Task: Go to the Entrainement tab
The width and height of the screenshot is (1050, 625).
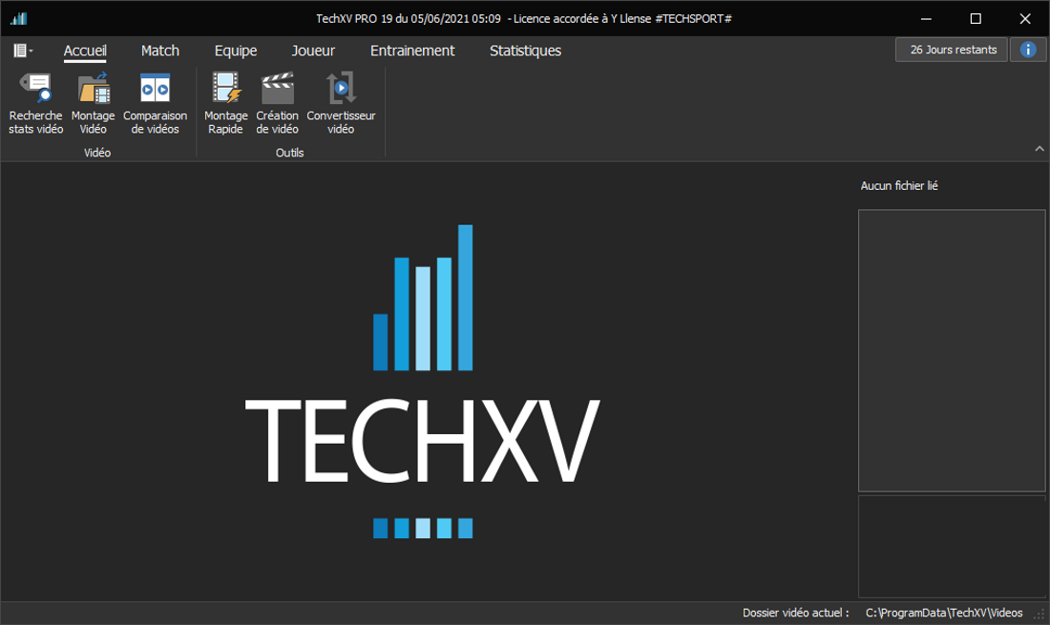Action: pos(412,51)
